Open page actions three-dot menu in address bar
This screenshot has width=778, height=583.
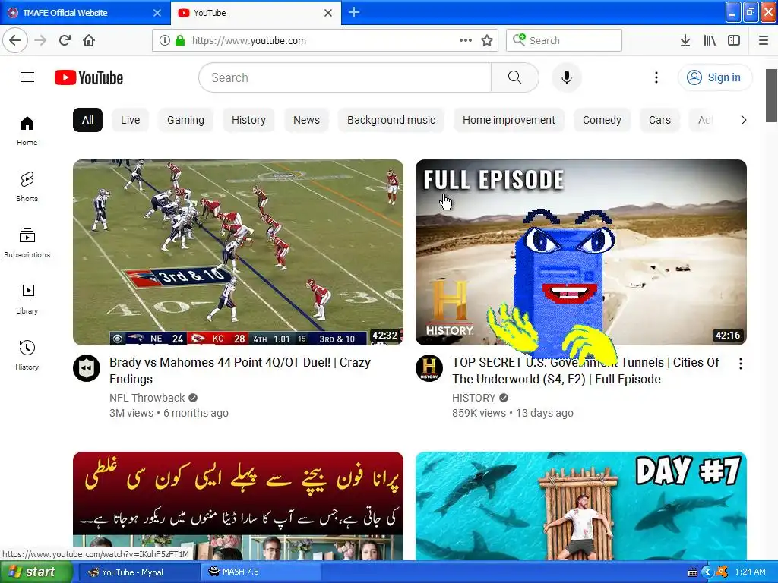466,40
